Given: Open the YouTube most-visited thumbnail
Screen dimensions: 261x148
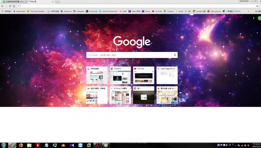Looking at the screenshot, I should pos(144,75).
